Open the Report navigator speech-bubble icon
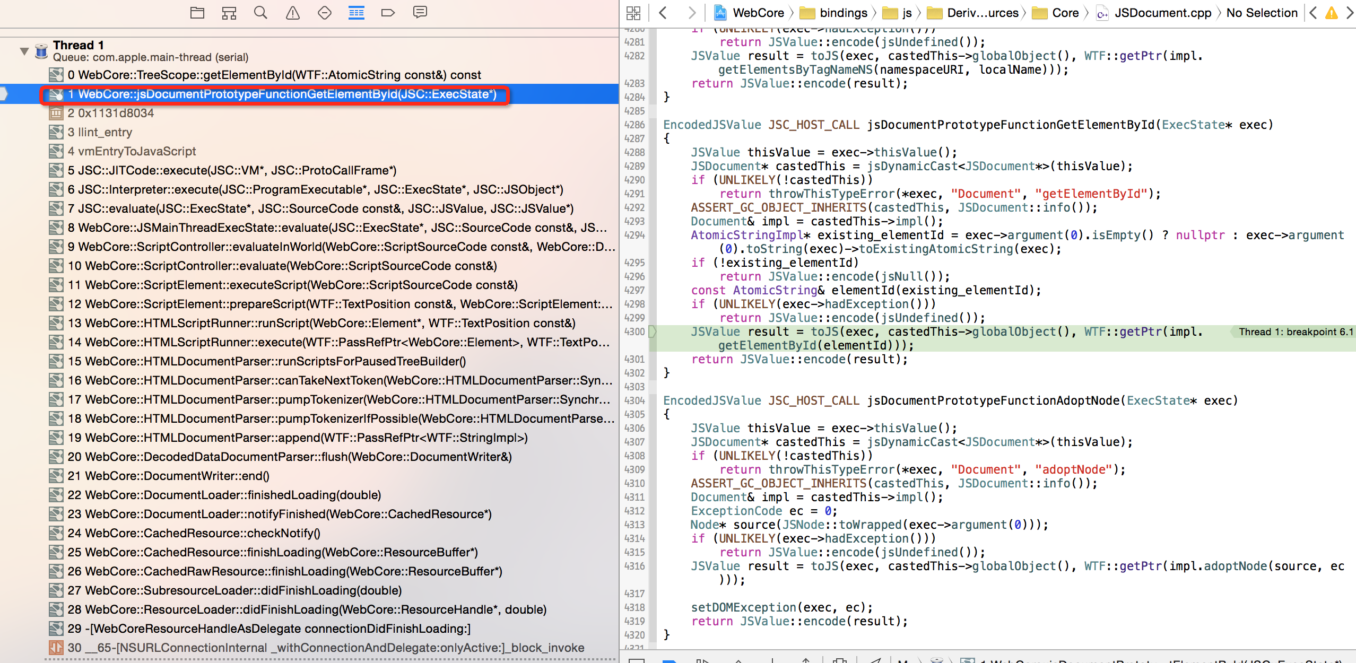The width and height of the screenshot is (1356, 663). 420,13
